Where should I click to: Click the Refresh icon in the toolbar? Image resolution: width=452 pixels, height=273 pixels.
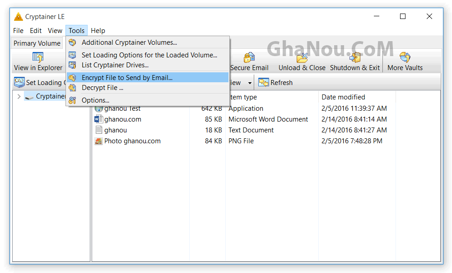click(x=263, y=83)
